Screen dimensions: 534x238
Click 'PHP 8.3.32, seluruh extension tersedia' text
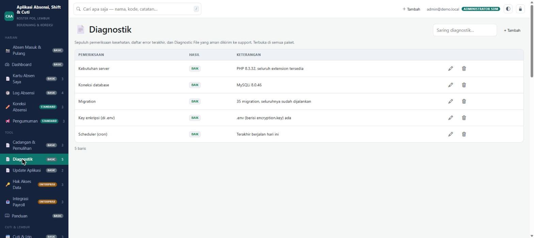point(270,69)
